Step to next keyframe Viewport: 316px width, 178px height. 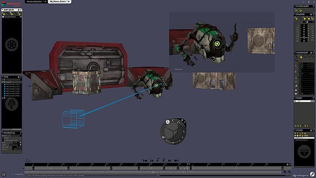(170, 160)
